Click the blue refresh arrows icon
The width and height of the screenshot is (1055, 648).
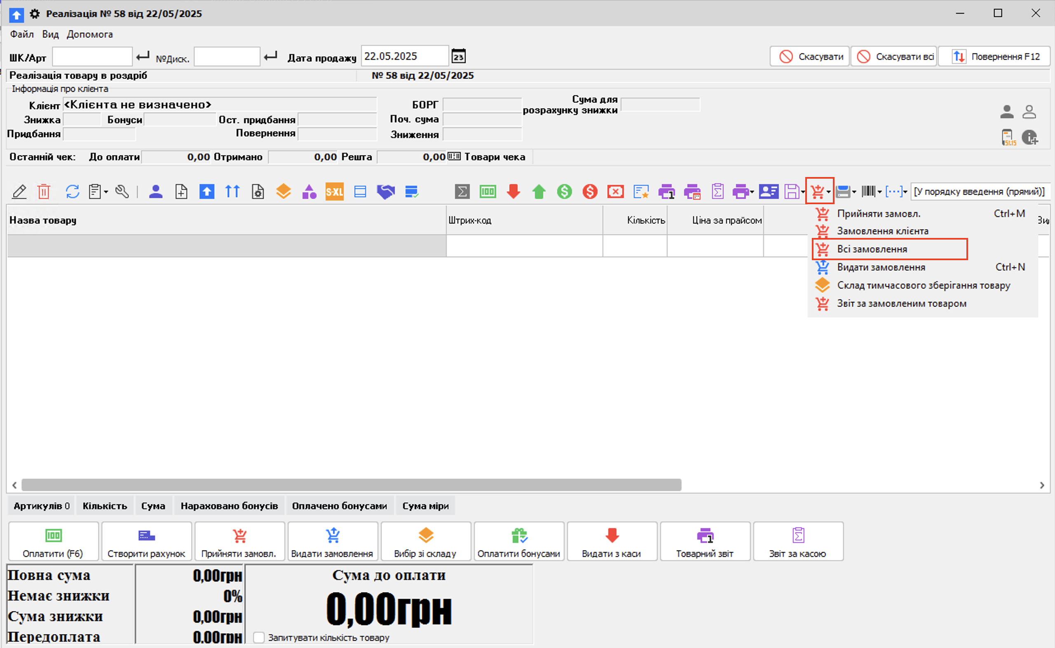click(72, 191)
